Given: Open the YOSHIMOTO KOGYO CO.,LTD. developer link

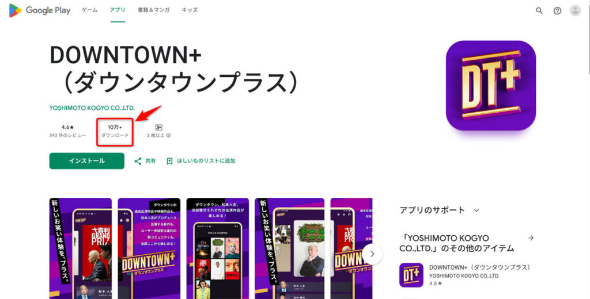Looking at the screenshot, I should tap(92, 108).
